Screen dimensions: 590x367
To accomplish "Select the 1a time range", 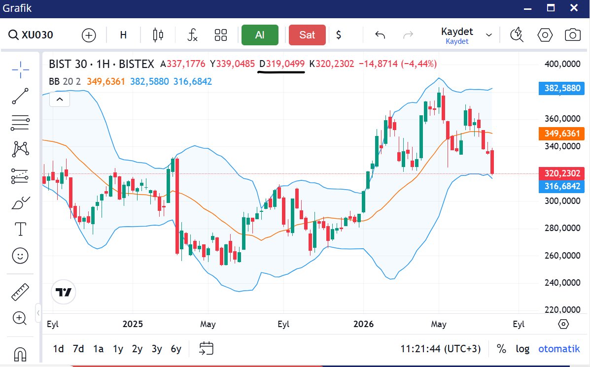I will tap(98, 349).
